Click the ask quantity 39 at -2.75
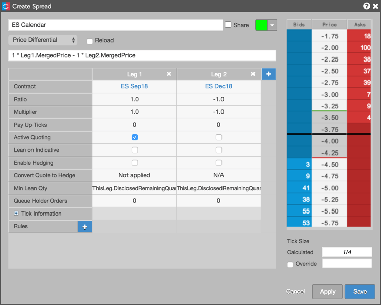 coord(359,83)
